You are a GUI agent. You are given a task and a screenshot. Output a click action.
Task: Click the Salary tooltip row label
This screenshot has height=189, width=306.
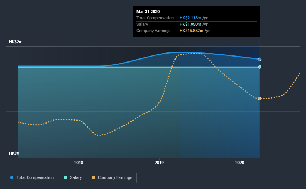(142, 24)
